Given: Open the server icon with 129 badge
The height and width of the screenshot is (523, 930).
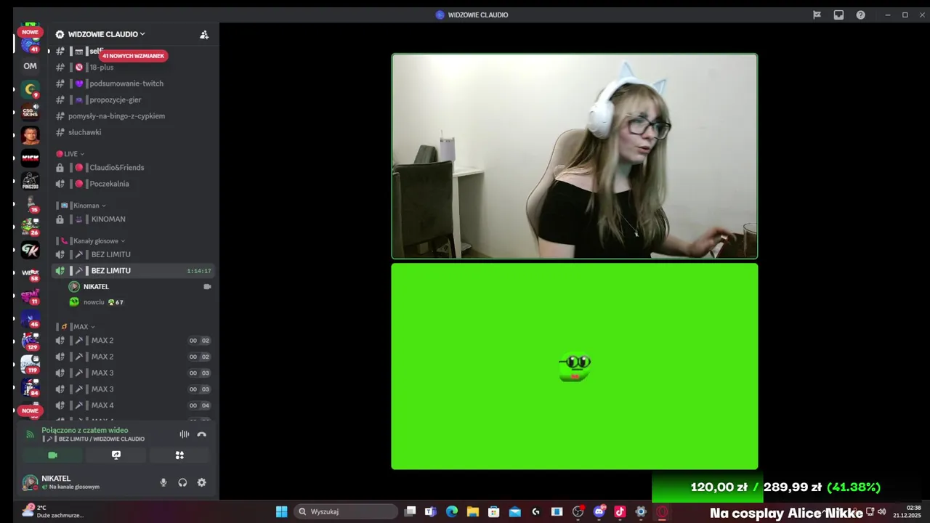Looking at the screenshot, I should [x=30, y=341].
